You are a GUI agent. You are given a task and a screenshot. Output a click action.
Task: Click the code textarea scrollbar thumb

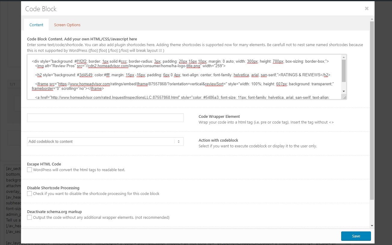(344, 71)
